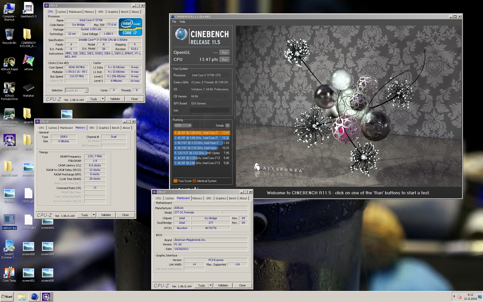Run the CPU benchmark test
Screen dimensions: 483x302
[225, 60]
